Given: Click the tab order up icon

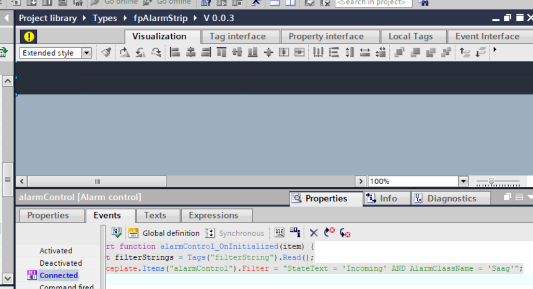Looking at the screenshot, I should click(464, 52).
